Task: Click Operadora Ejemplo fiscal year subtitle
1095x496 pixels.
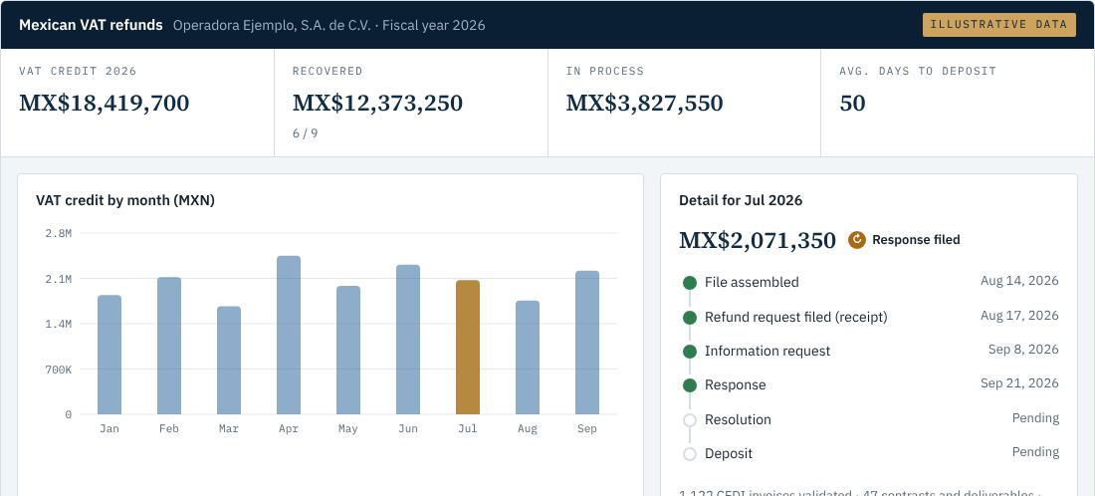Action: [328, 25]
